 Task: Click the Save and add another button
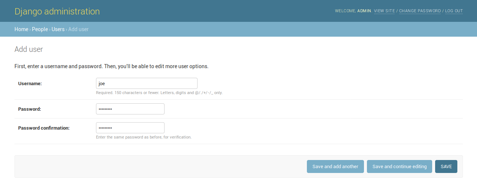[335, 167]
